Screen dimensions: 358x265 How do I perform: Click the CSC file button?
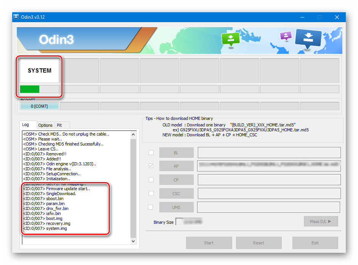point(176,194)
